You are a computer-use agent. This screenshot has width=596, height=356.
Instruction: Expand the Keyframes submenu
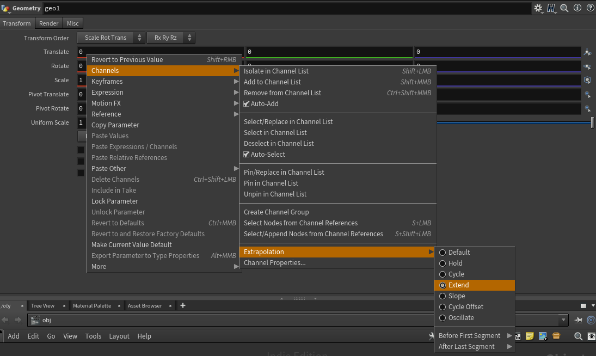pyautogui.click(x=164, y=81)
